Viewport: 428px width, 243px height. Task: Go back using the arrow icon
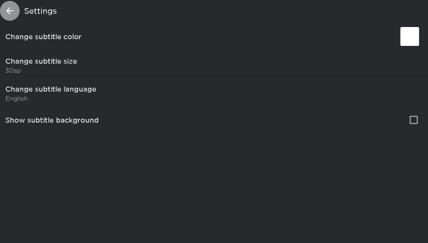click(10, 11)
